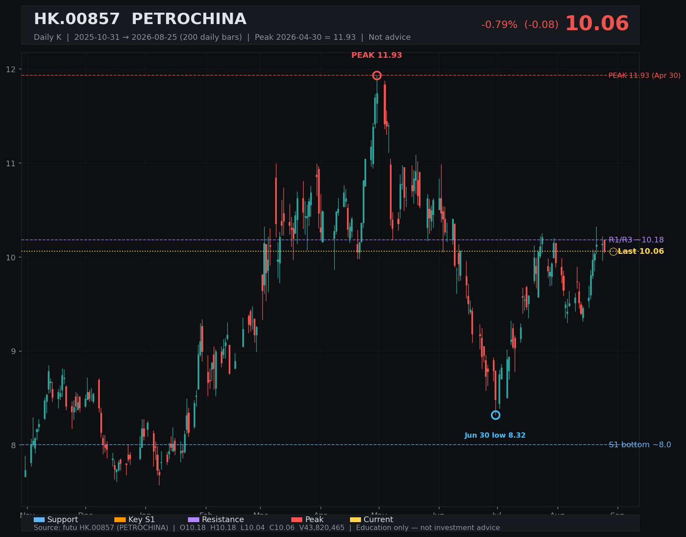686x537 pixels.
Task: Select the yellow Current legend swatch
Action: (x=356, y=519)
